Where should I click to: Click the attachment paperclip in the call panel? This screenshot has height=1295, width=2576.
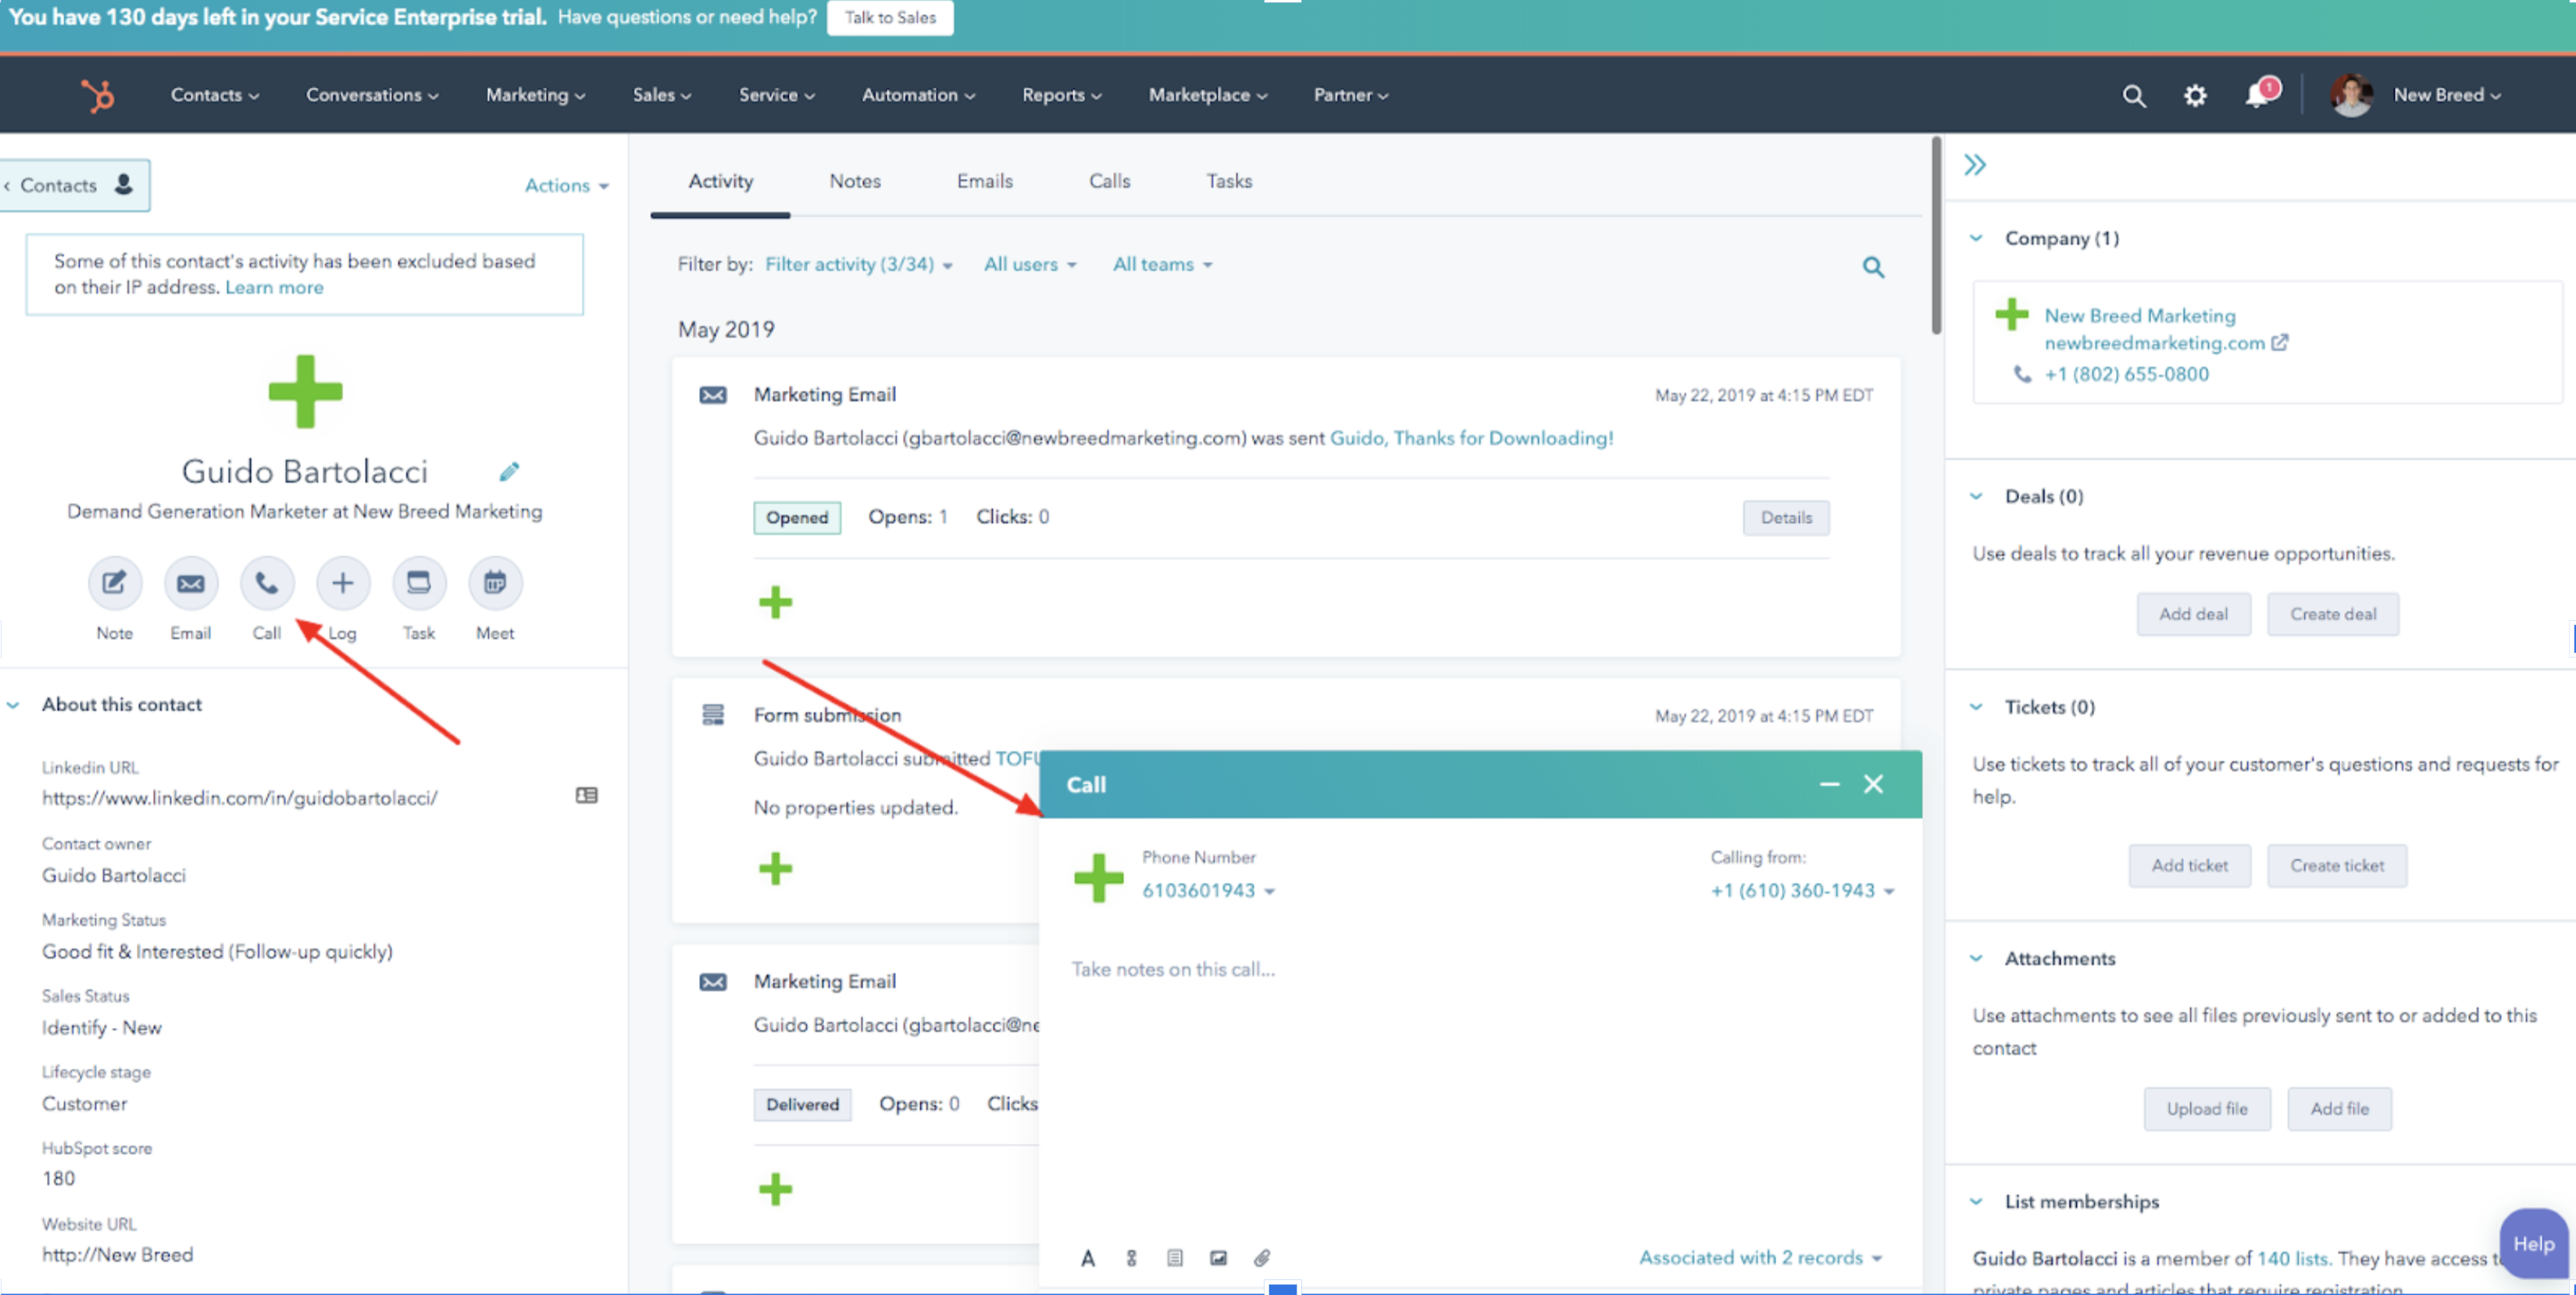pyautogui.click(x=1262, y=1258)
